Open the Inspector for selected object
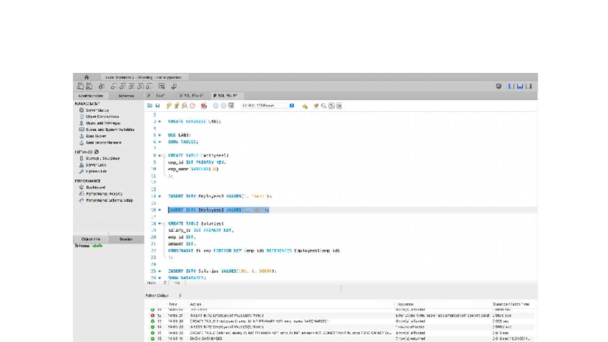This screenshot has width=608, height=342. pos(101,86)
